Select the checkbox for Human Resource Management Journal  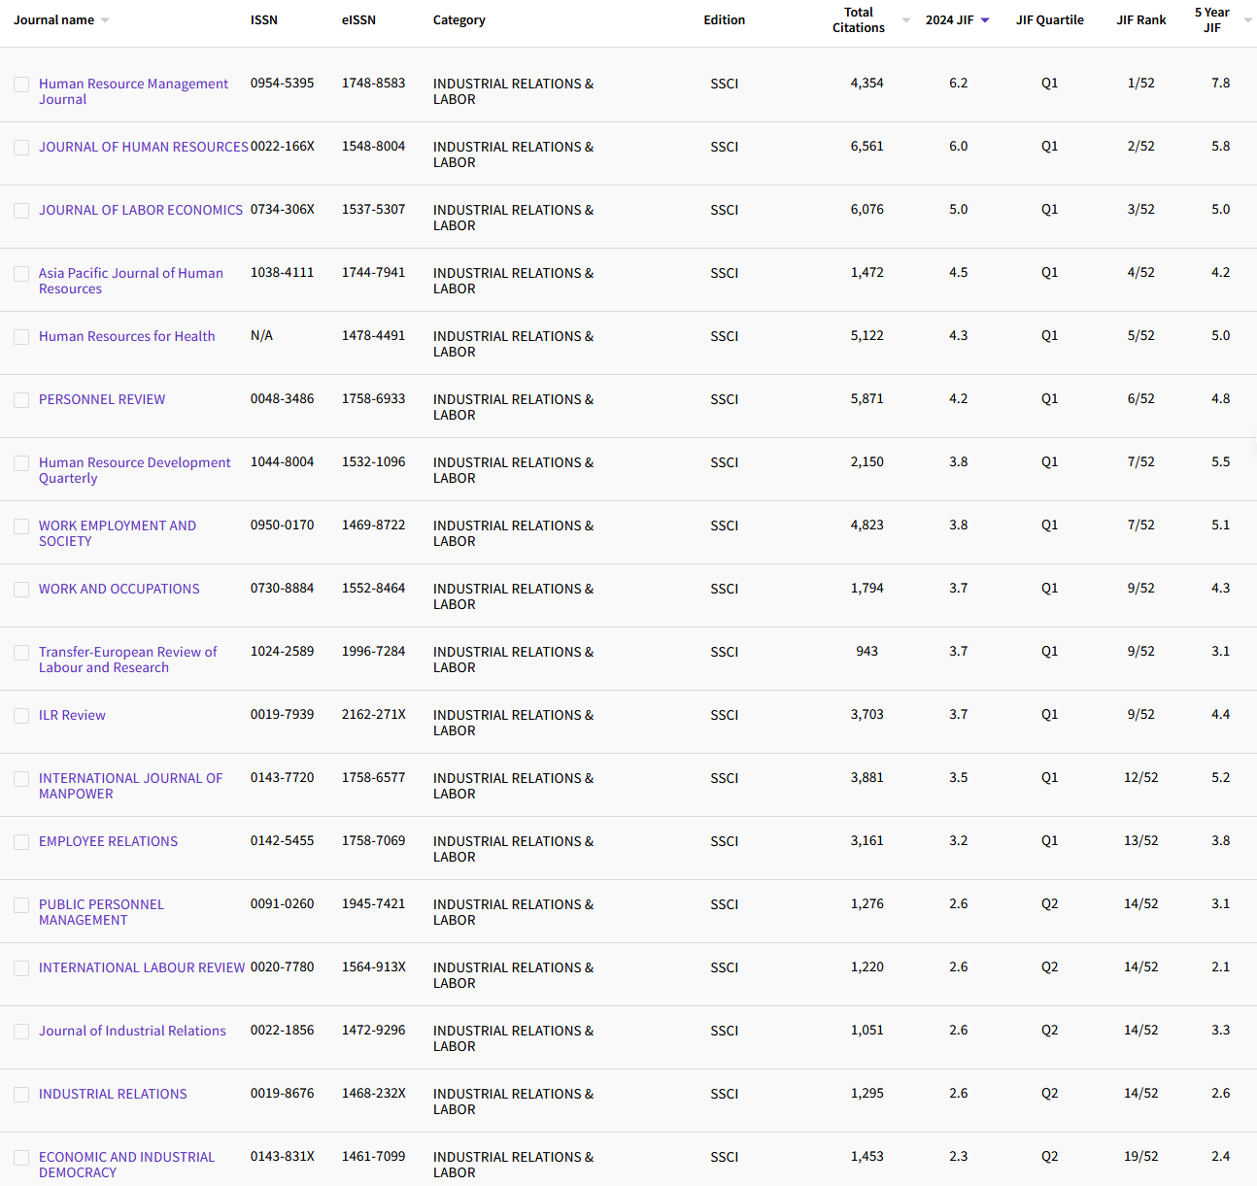pos(21,85)
